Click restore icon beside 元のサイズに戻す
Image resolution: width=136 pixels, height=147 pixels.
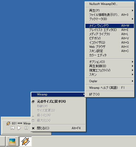[33, 102]
